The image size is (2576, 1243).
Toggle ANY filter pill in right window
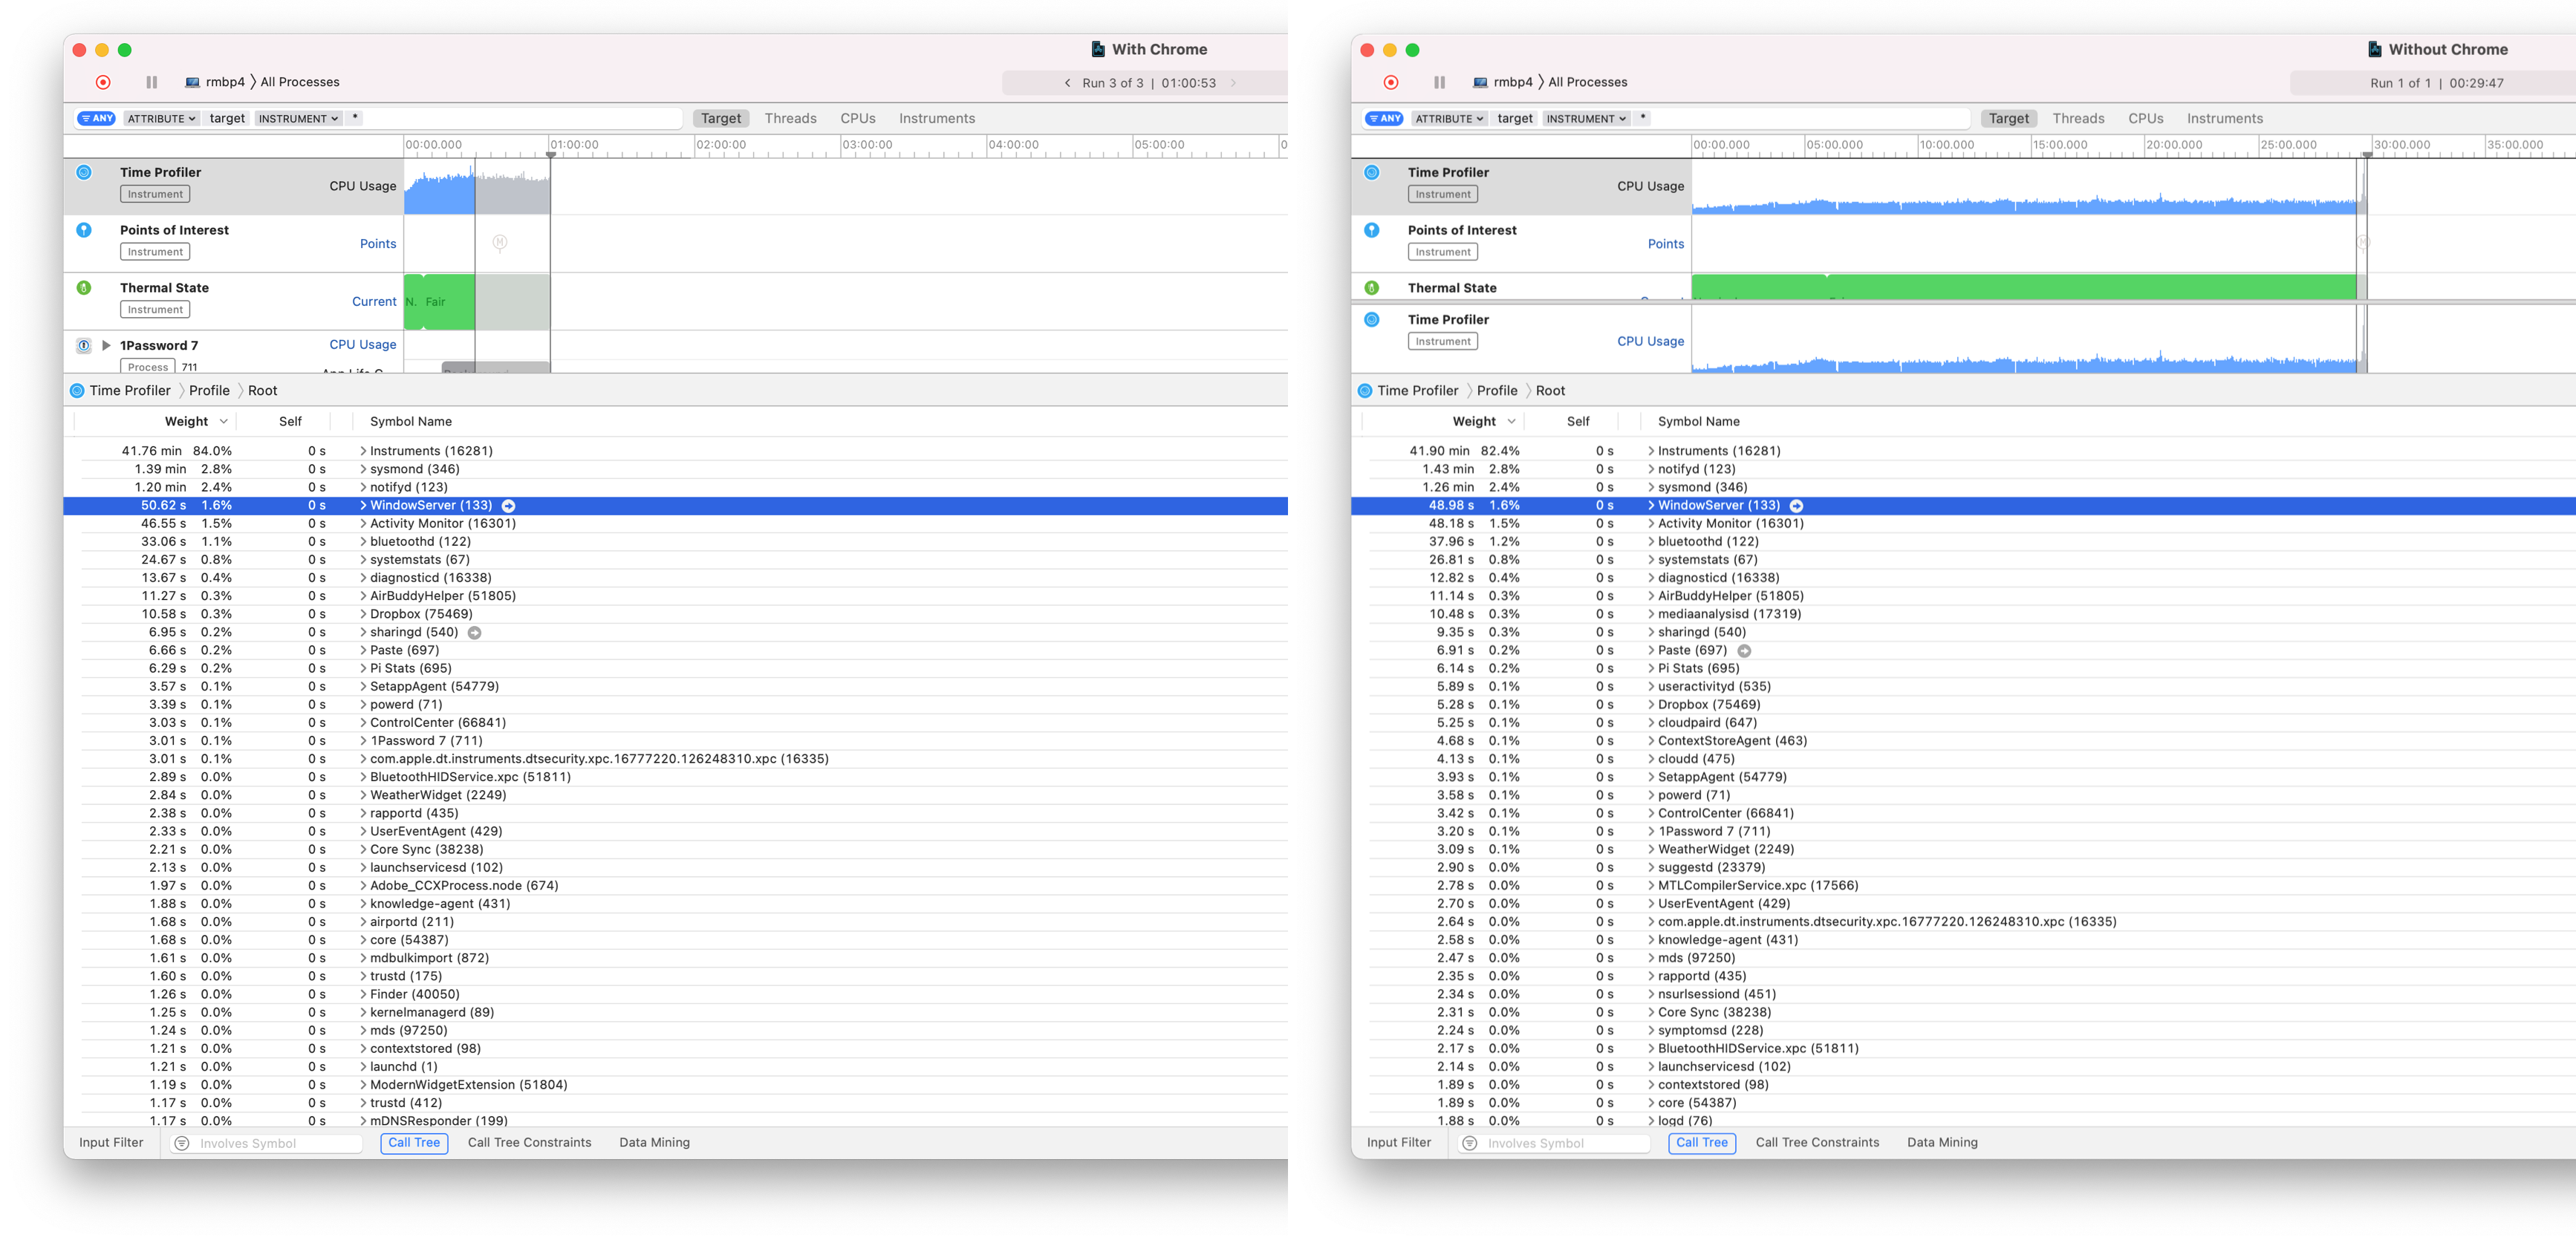click(1384, 118)
